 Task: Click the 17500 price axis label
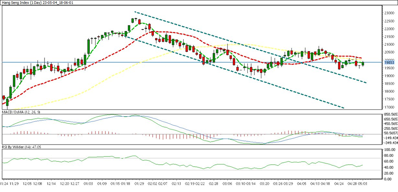pos(389,99)
